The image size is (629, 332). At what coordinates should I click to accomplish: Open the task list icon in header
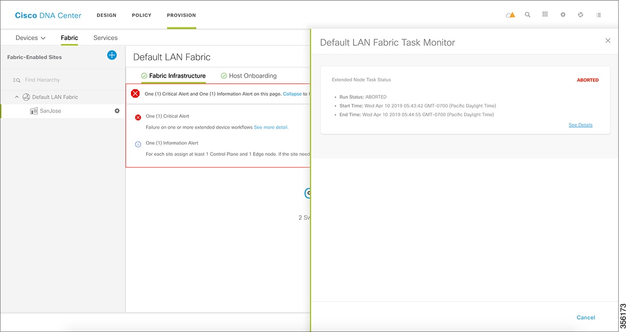599,15
